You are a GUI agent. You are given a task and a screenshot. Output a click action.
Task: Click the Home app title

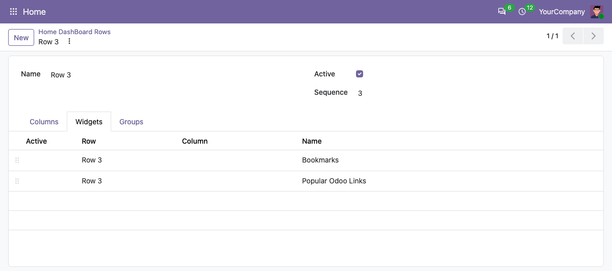click(34, 12)
